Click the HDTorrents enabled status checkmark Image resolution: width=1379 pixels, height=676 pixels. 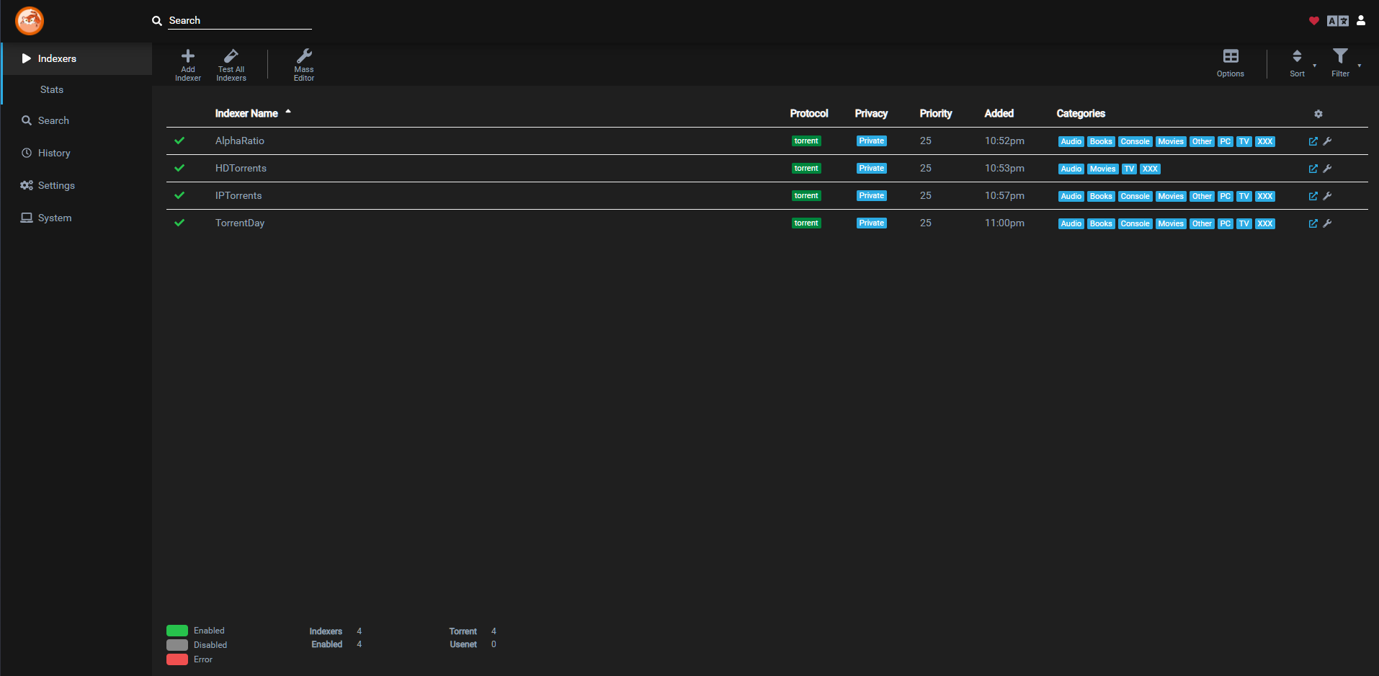point(179,168)
